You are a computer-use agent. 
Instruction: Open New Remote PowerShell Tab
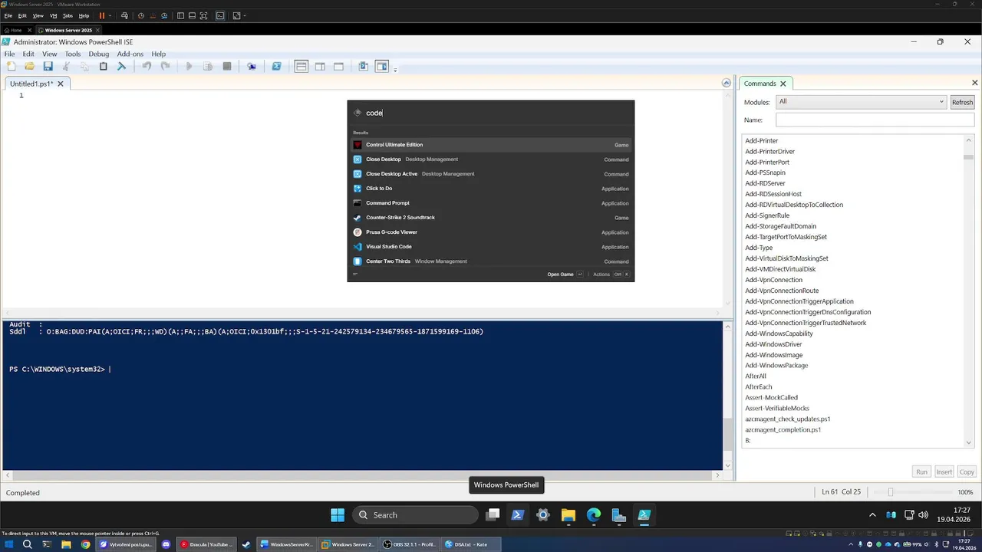point(252,67)
